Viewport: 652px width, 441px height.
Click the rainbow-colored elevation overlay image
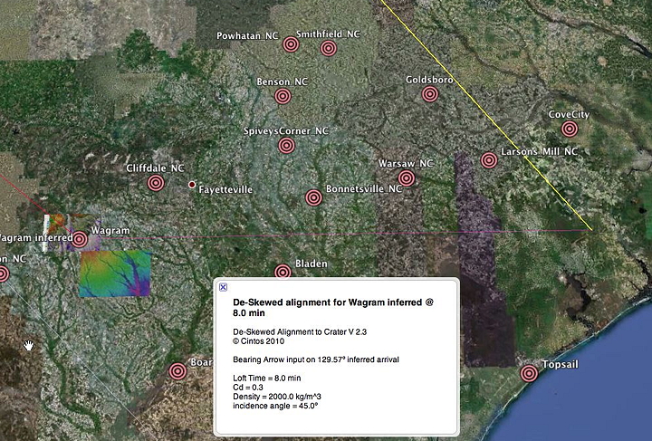click(x=113, y=273)
